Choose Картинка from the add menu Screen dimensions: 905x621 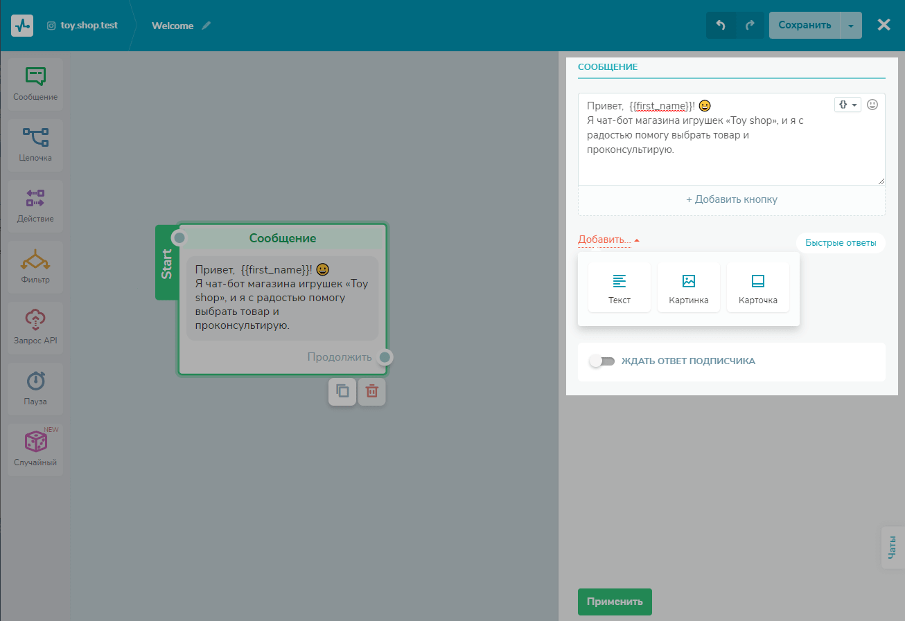click(x=689, y=288)
